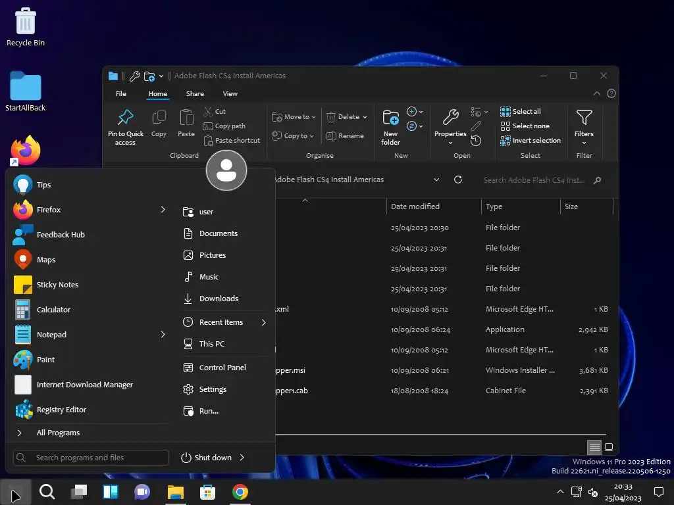The height and width of the screenshot is (505, 674).
Task: Open Control Panel from Start menu
Action: pos(224,368)
